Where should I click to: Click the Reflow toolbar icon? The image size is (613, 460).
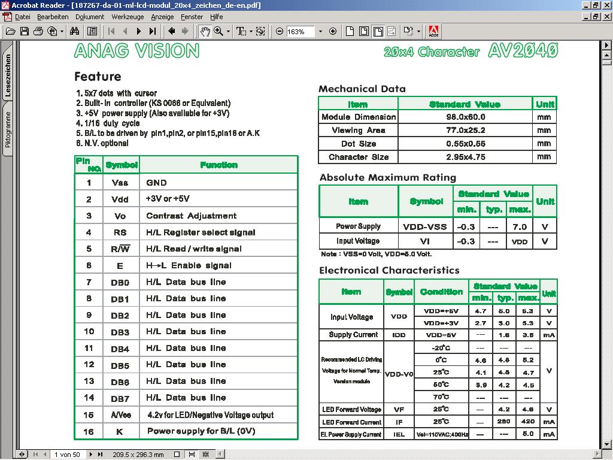(392, 31)
